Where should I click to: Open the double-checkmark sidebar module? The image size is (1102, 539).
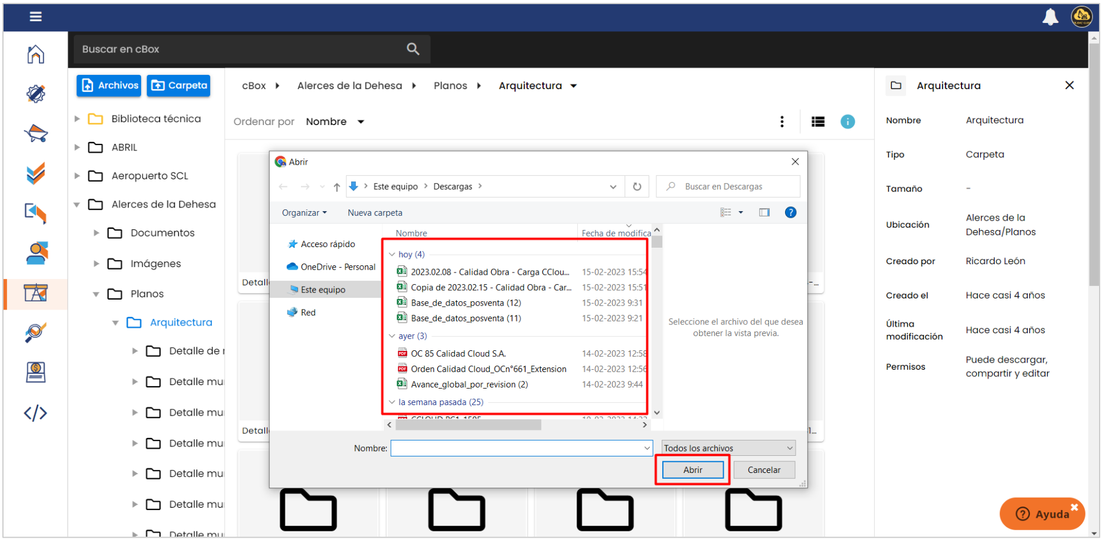pyautogui.click(x=35, y=173)
